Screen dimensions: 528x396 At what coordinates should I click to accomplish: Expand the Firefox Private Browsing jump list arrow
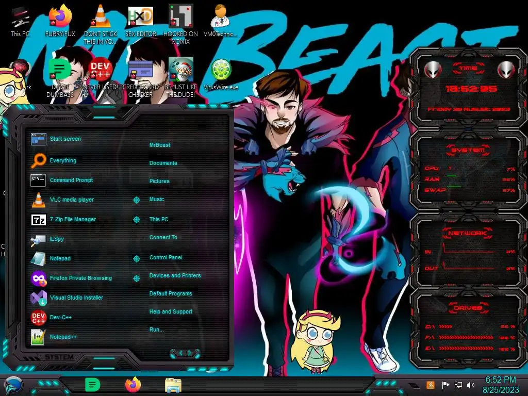pyautogui.click(x=136, y=278)
